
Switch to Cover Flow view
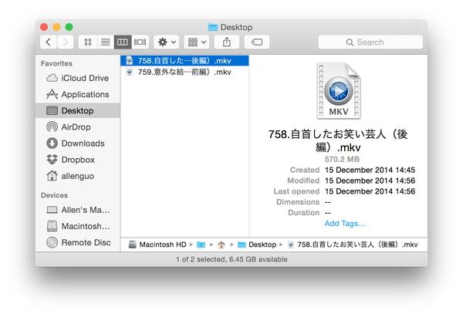click(x=140, y=42)
